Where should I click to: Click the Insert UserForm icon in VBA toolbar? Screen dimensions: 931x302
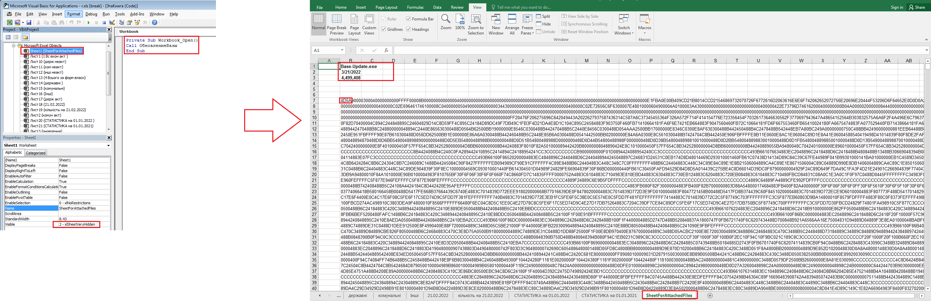coord(17,22)
